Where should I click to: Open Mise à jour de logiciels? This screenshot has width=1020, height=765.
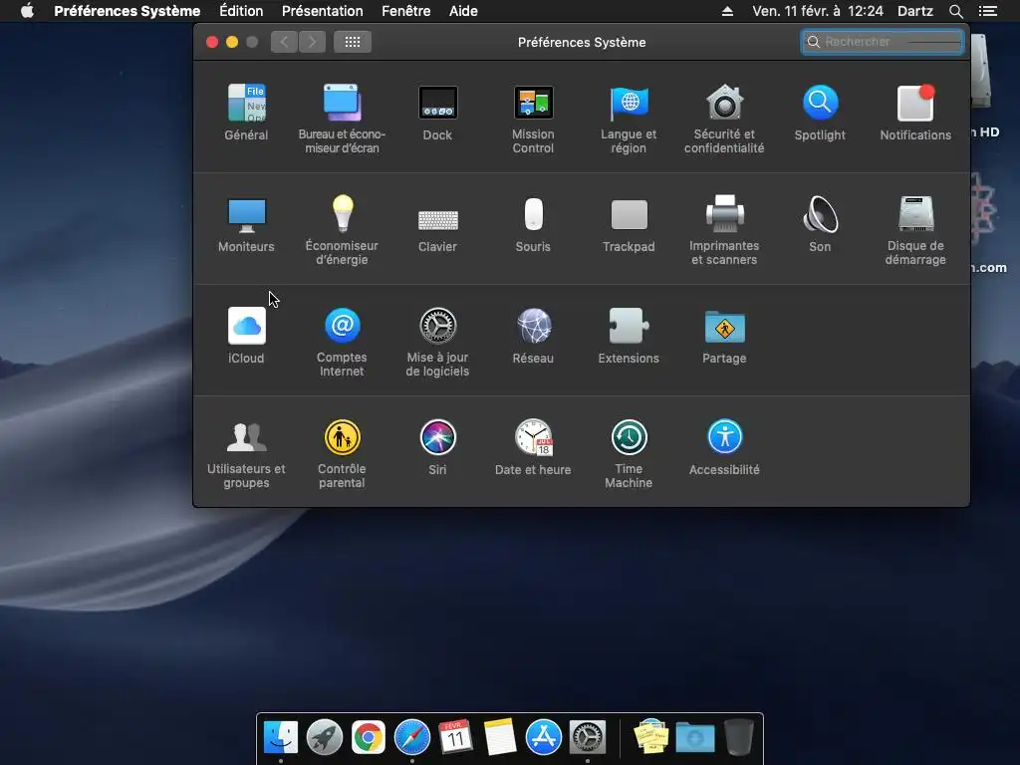pyautogui.click(x=438, y=342)
